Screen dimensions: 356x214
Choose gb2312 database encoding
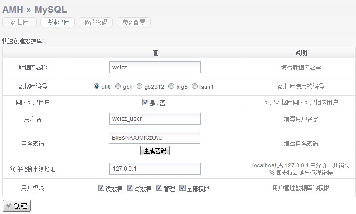(139, 87)
